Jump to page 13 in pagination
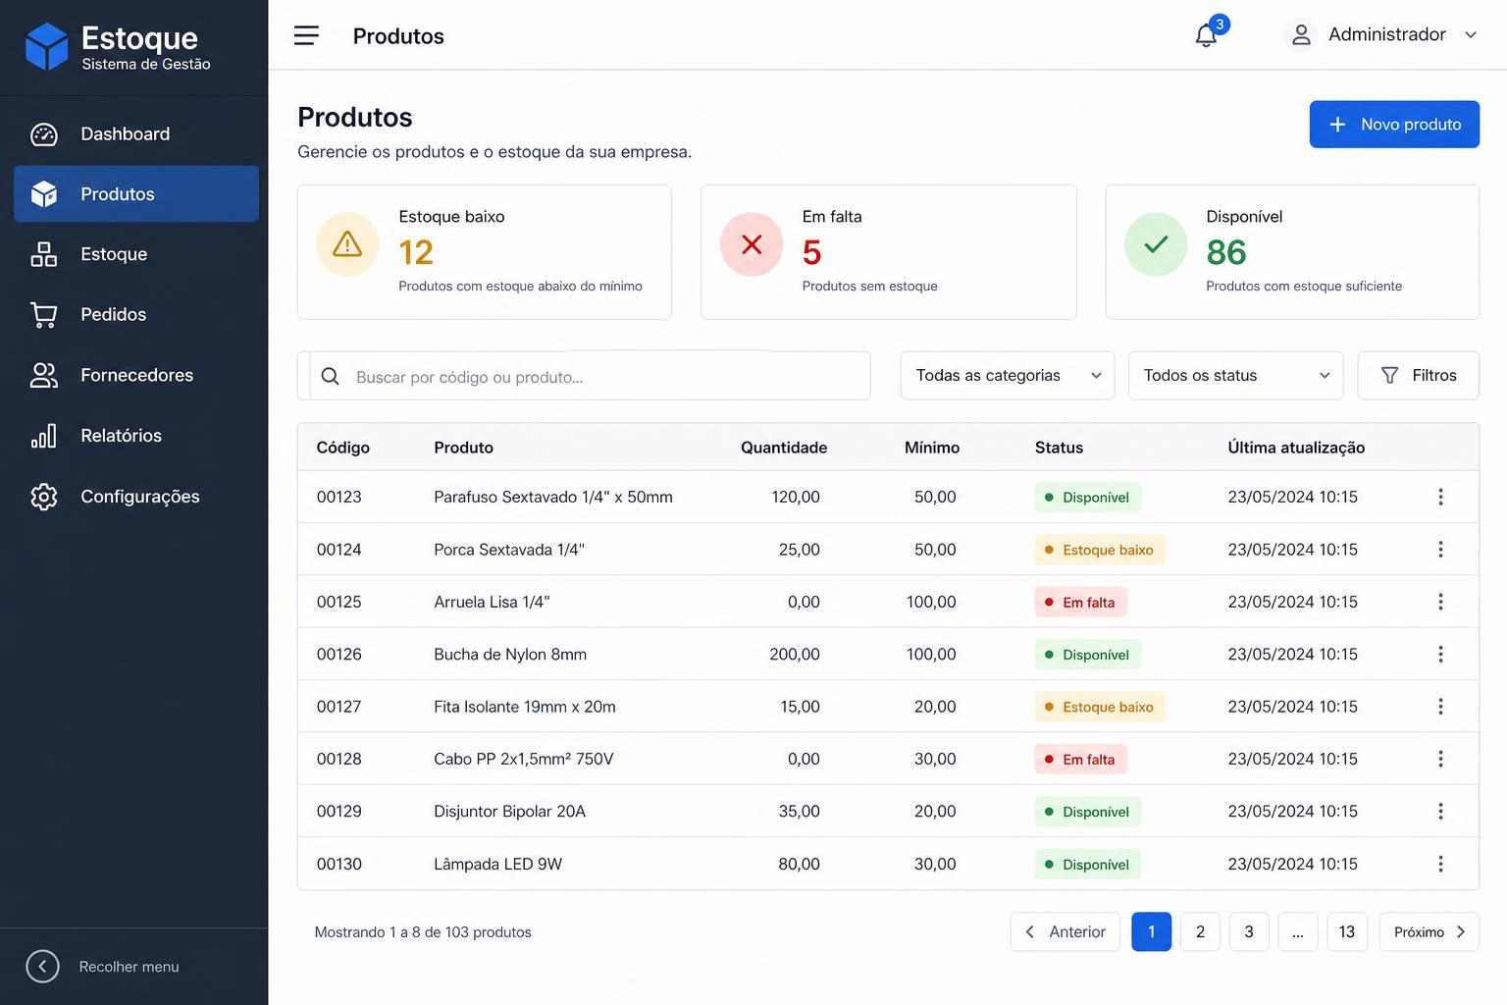 coord(1347,932)
